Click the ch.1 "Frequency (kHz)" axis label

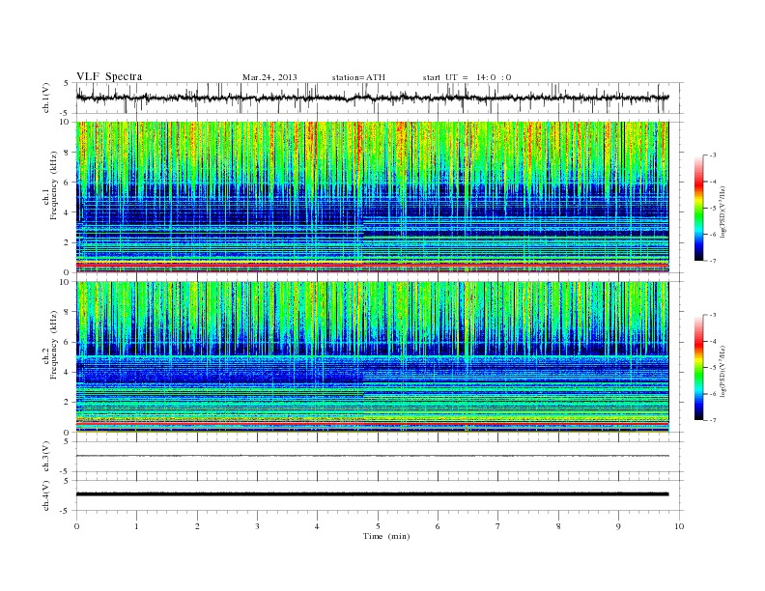pyautogui.click(x=53, y=185)
